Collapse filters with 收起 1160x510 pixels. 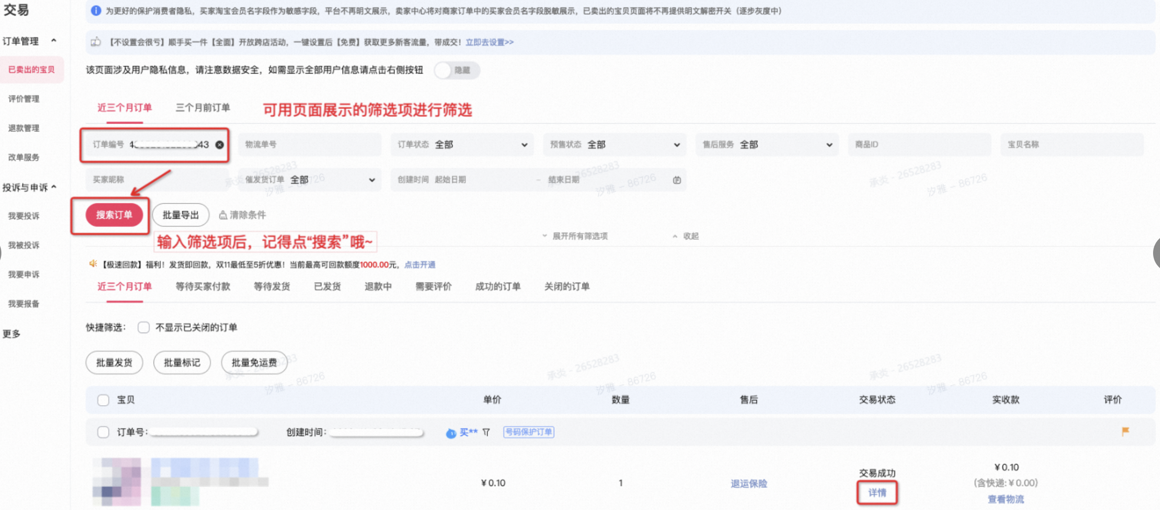click(x=686, y=236)
